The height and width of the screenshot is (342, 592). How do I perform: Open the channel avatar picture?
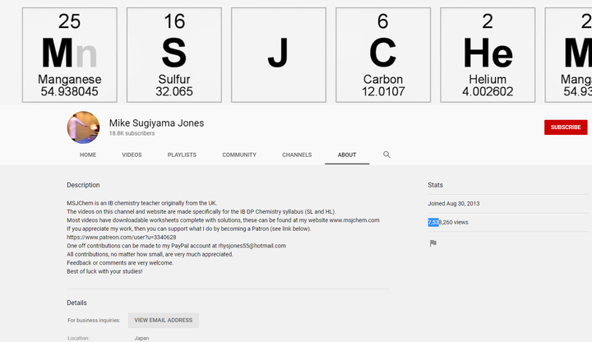point(83,127)
